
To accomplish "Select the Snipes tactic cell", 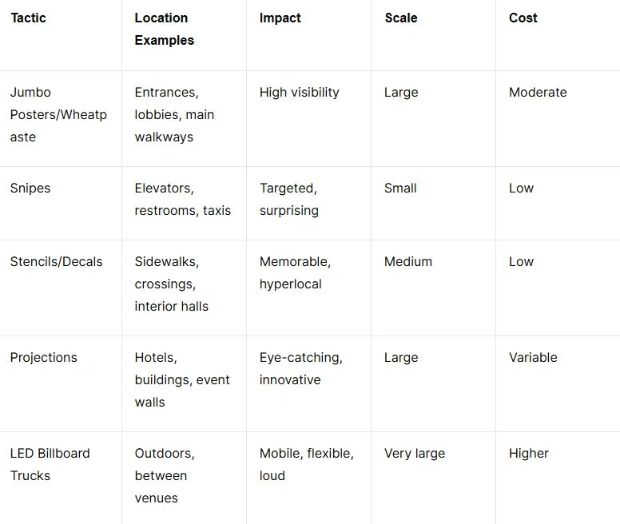I will pos(30,188).
